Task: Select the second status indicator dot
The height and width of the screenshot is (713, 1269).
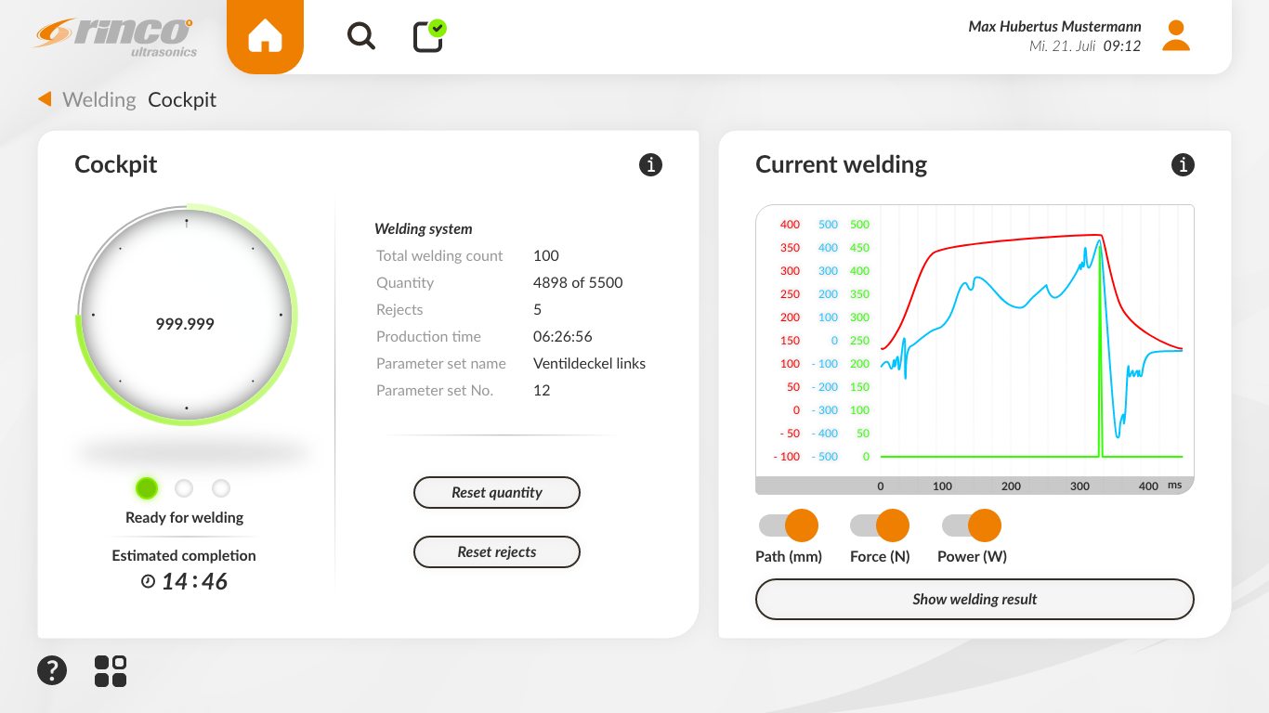Action: 184,488
